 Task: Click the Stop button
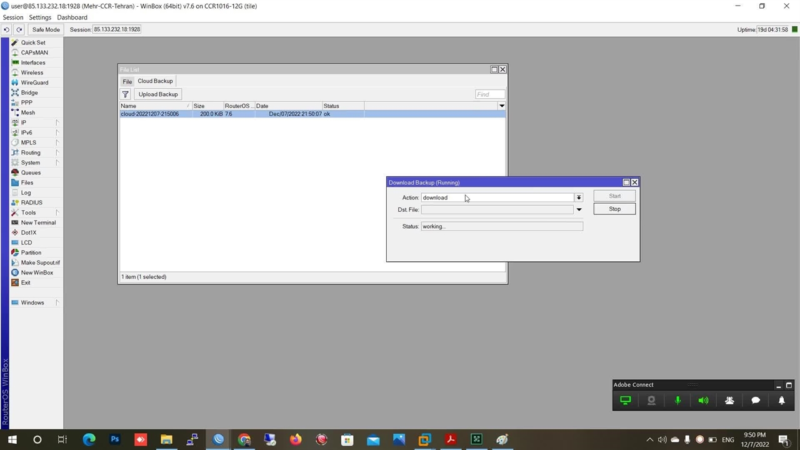pyautogui.click(x=614, y=209)
